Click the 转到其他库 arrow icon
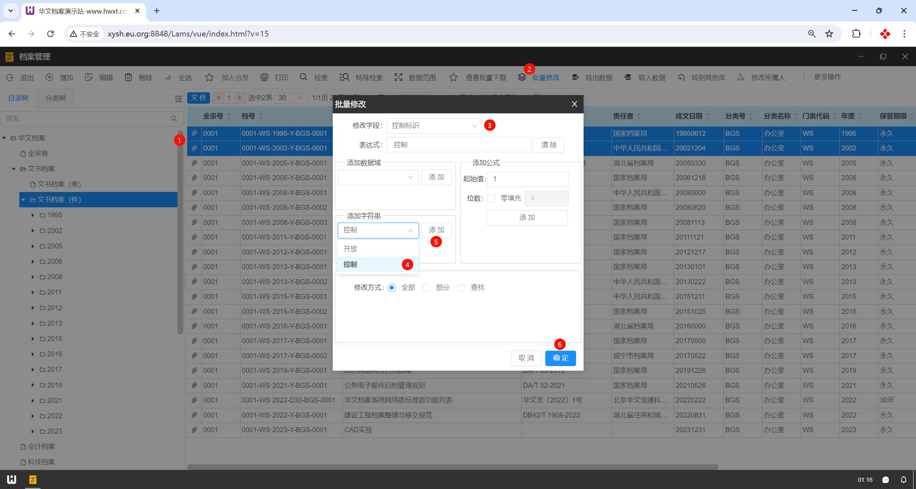The image size is (916, 489). point(681,77)
